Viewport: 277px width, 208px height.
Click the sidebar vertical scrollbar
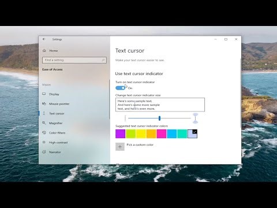coord(109,99)
